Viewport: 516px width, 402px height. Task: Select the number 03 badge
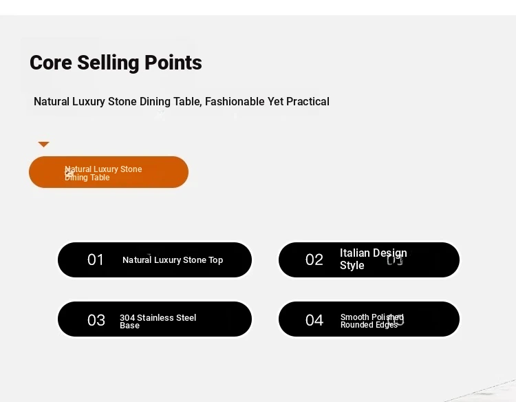tap(96, 320)
